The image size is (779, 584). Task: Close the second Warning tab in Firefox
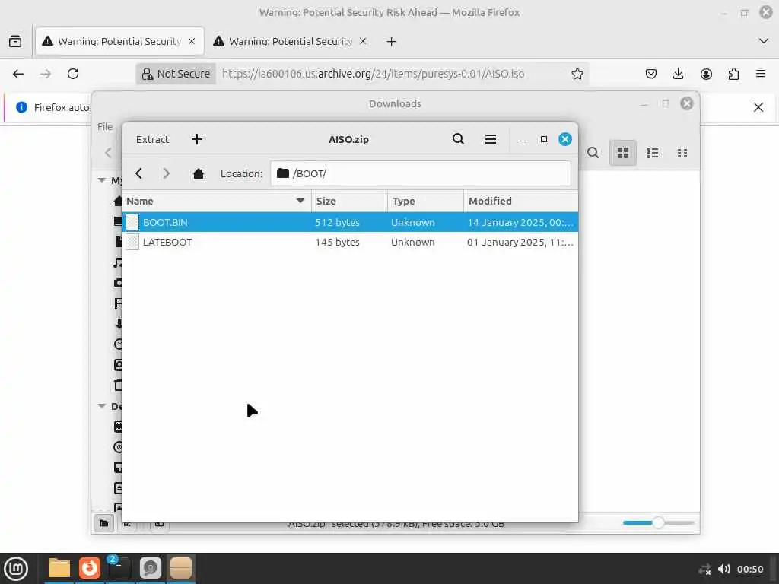[363, 41]
